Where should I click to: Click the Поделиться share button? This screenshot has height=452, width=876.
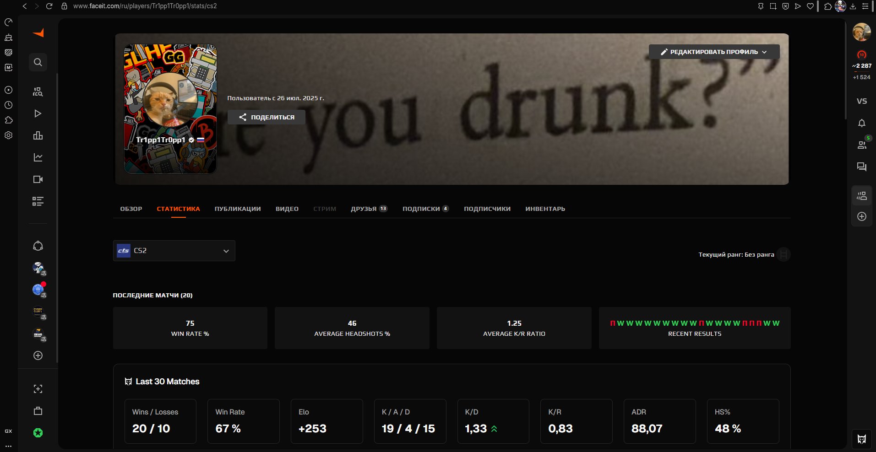click(x=267, y=117)
